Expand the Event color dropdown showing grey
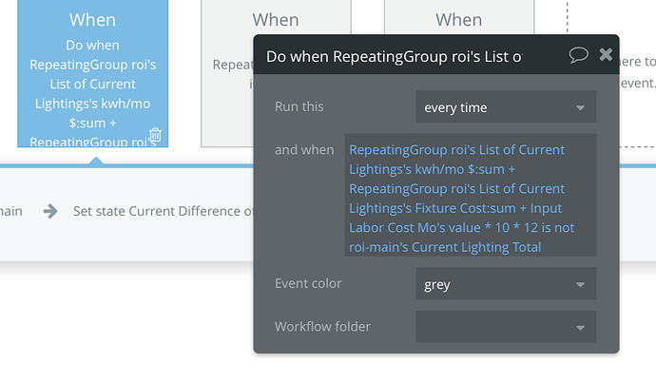656x383 pixels. (x=505, y=283)
